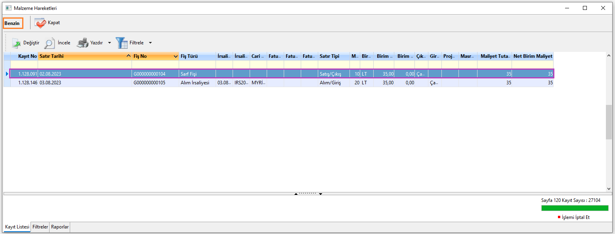Viewport: 615px width, 234px height.
Task: Expand the Filtrele dropdown arrow
Action: (150, 43)
